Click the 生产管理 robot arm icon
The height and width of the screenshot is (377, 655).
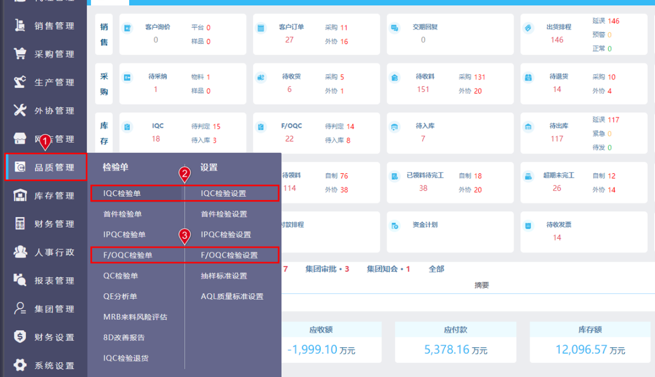(20, 82)
